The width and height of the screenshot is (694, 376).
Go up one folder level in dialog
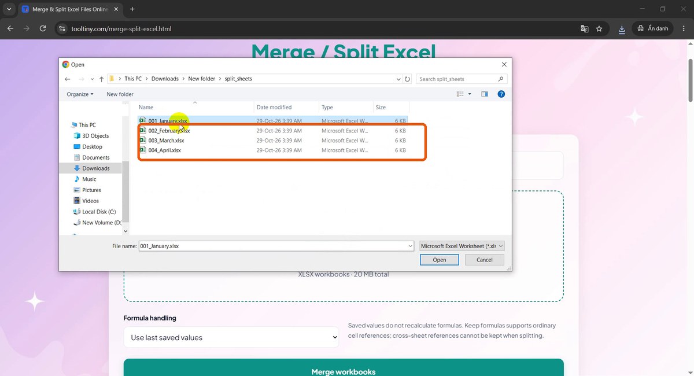tap(101, 79)
